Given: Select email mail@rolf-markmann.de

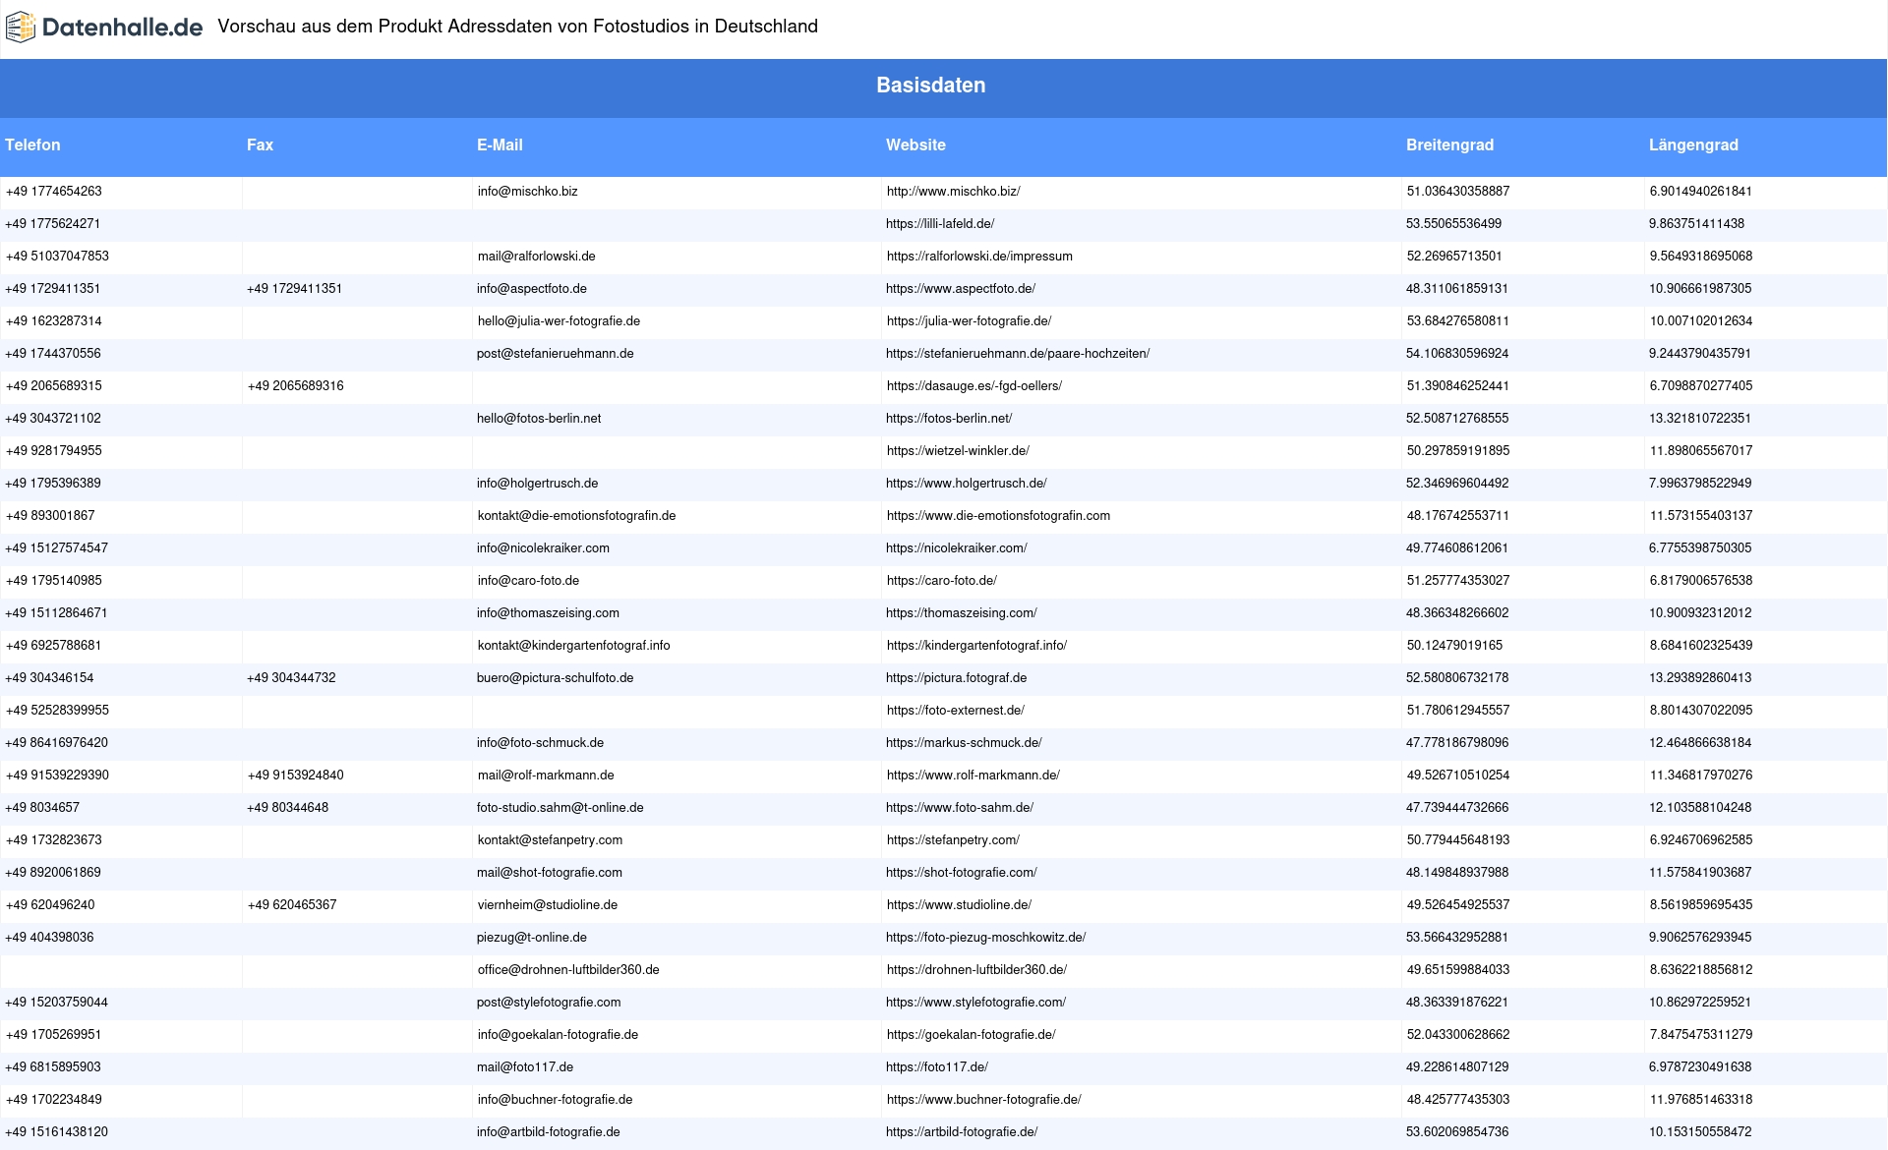Looking at the screenshot, I should click(x=546, y=776).
